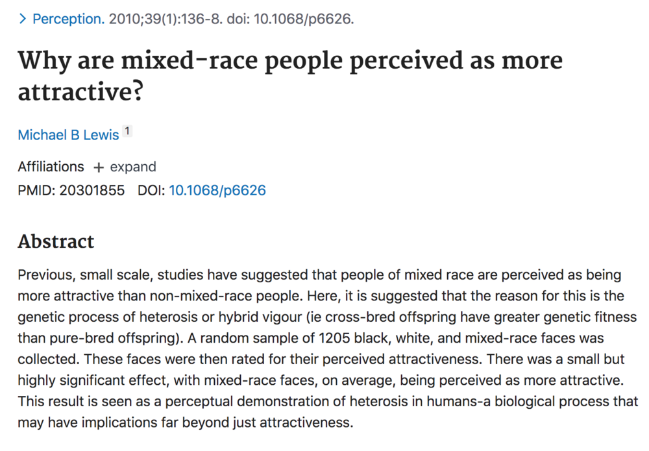Expand the Affiliations section via expand text
Screen dimensions: 649x451
[133, 167]
